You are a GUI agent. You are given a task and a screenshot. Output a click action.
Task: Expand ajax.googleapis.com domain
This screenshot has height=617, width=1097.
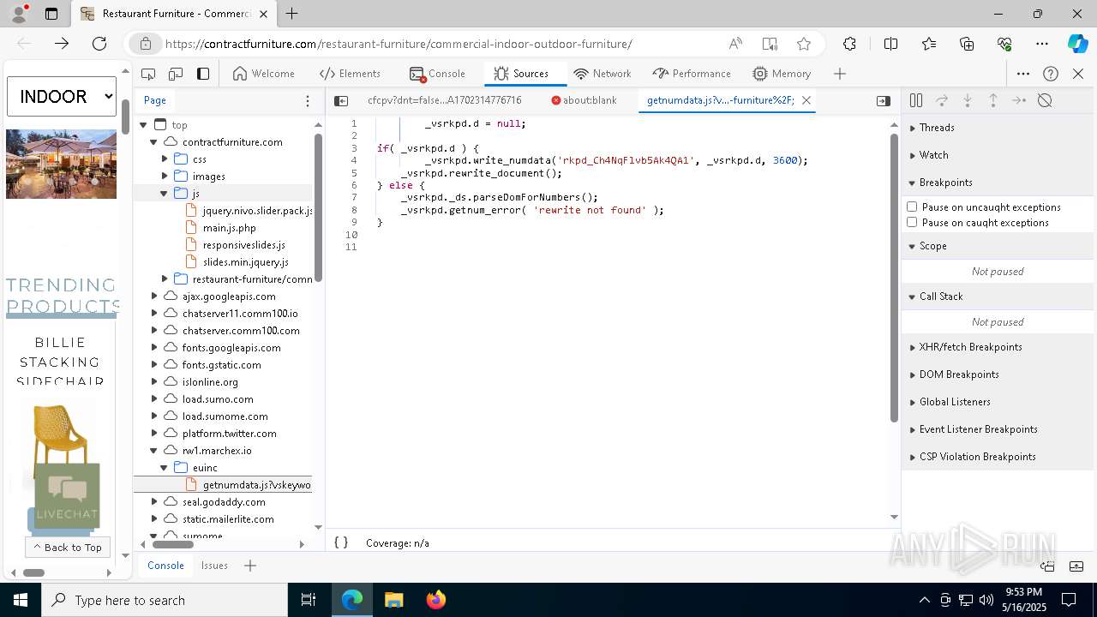154,297
